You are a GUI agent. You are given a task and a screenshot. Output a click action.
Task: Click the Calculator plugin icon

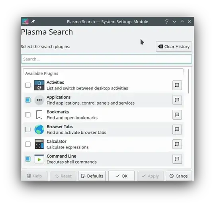tap(39, 144)
